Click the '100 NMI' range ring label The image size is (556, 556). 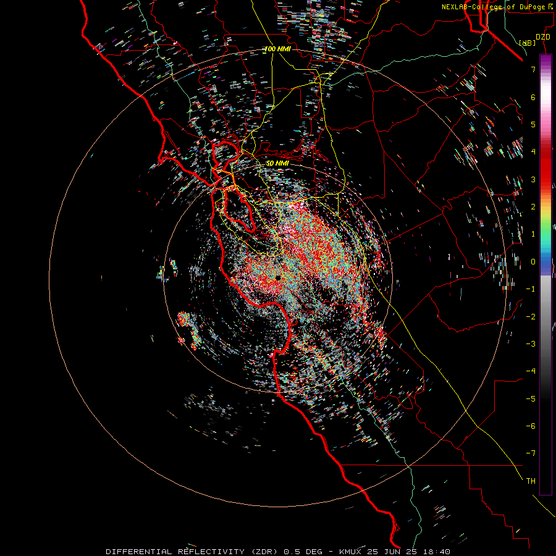click(277, 49)
